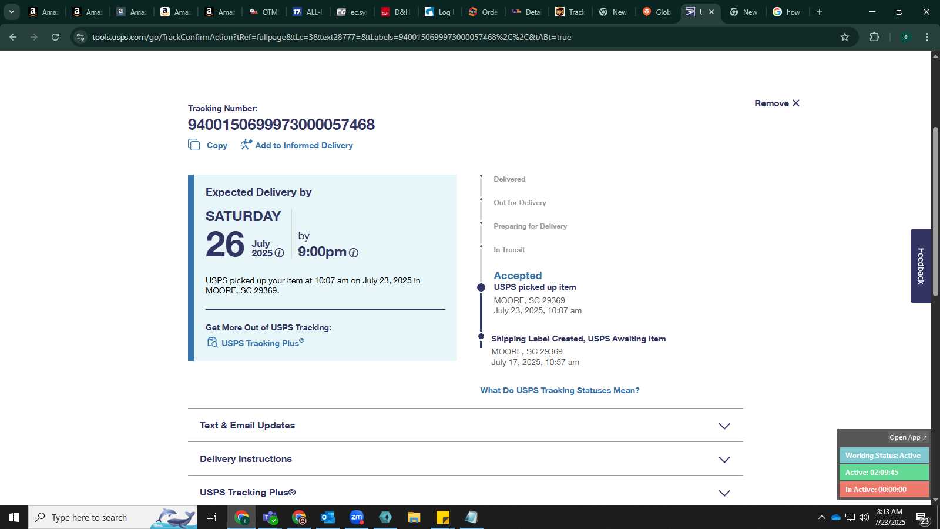Image resolution: width=940 pixels, height=529 pixels.
Task: Close the active USPS tab
Action: tap(711, 12)
